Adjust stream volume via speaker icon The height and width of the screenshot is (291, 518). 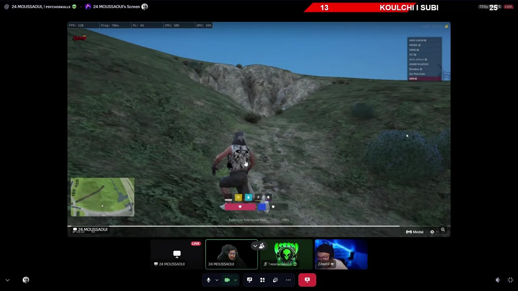pos(498,280)
